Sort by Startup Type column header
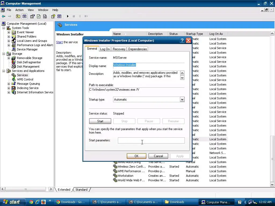 pos(196,34)
